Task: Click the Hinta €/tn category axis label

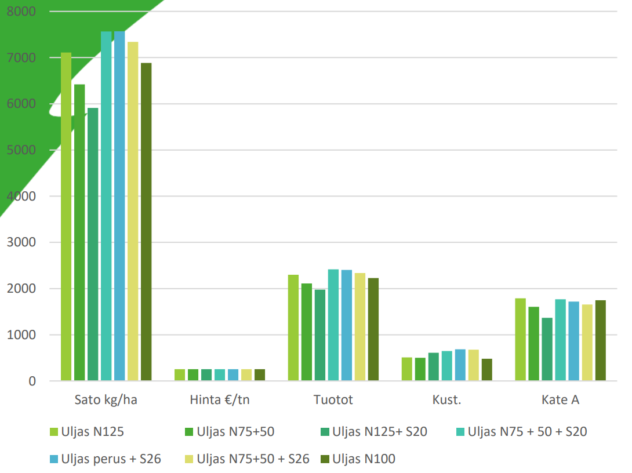Action: 220,400
